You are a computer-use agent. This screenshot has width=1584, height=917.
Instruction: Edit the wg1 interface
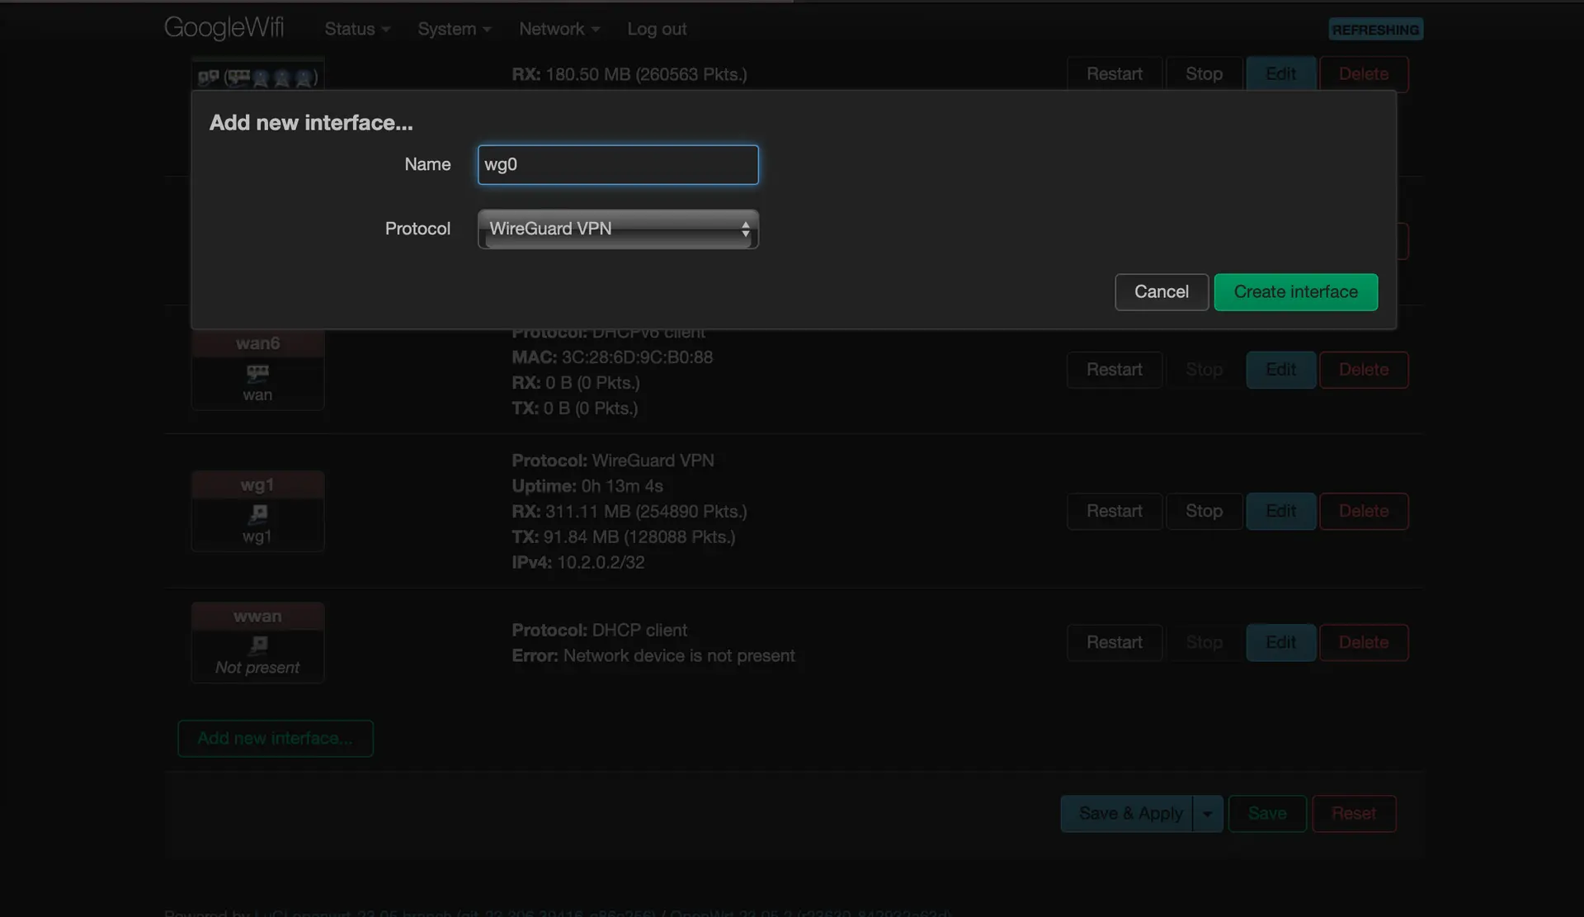[1280, 511]
